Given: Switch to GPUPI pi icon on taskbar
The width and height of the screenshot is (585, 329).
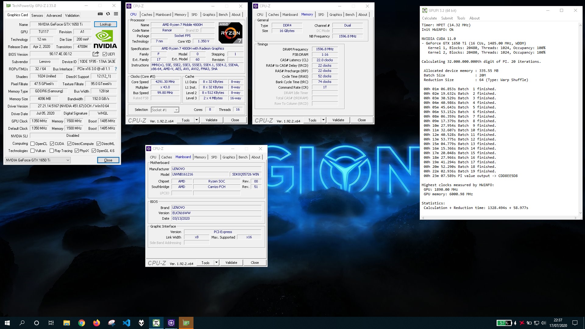Looking at the screenshot, I should (156, 323).
